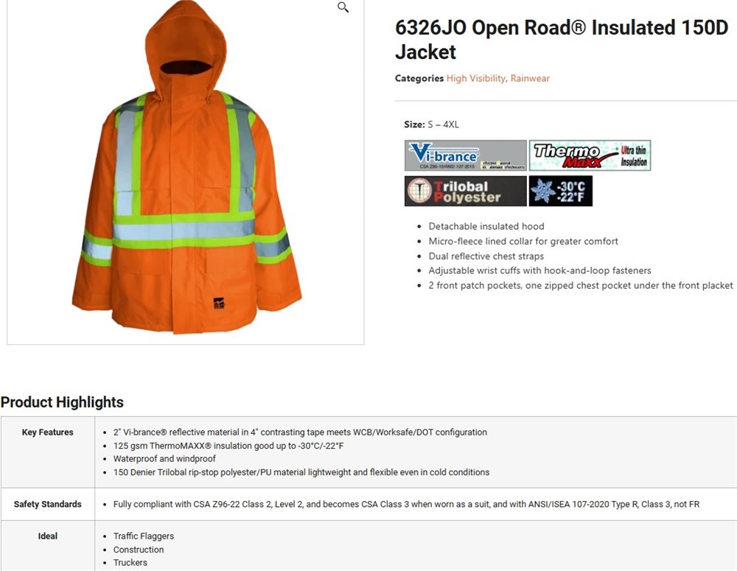Click the Vi-brance reflective material badge

[465, 155]
